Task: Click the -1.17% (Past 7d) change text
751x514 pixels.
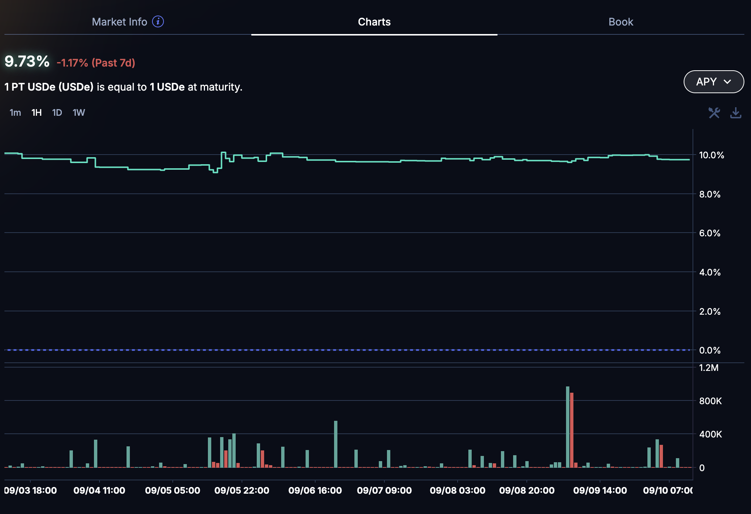Action: (96, 63)
